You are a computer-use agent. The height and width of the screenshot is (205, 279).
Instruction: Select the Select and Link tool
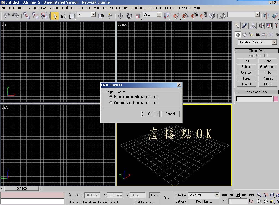tap(27, 16)
